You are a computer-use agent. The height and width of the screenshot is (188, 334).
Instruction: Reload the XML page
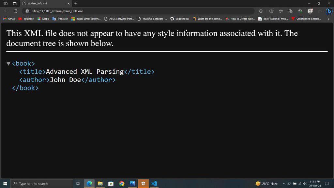16,11
